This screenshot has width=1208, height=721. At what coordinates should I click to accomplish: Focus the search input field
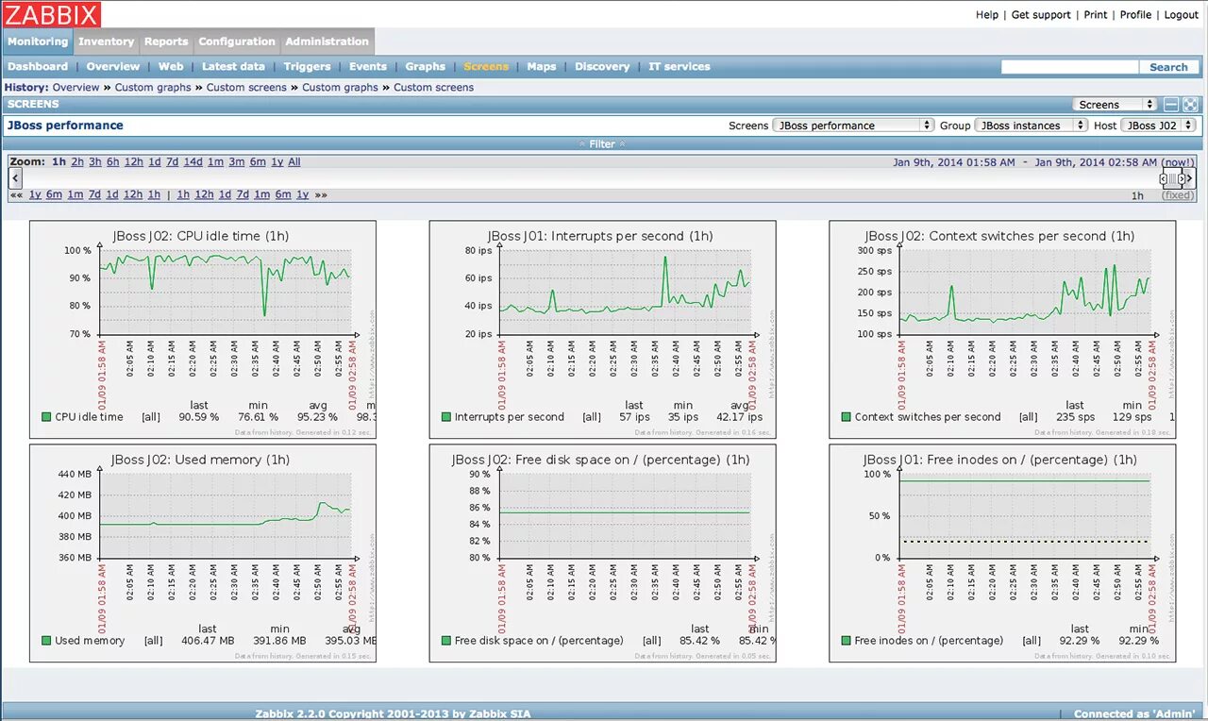pos(1069,67)
